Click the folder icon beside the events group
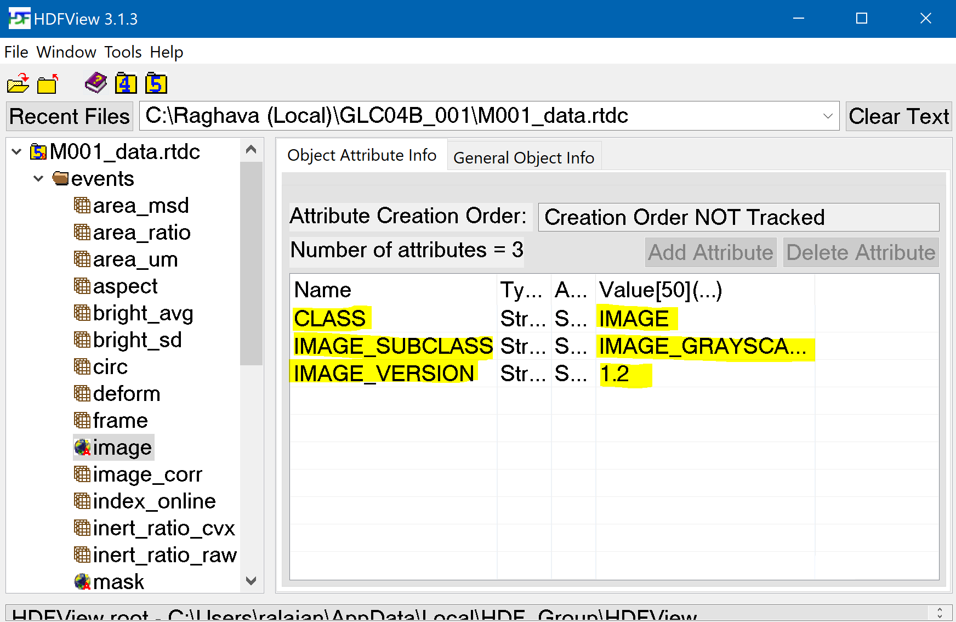The width and height of the screenshot is (956, 622). click(60, 178)
